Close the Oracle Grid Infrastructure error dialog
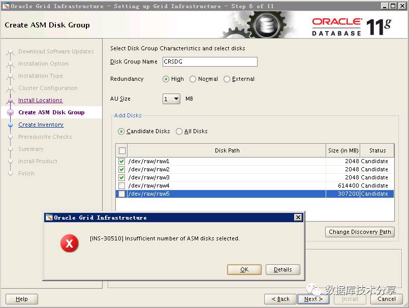Viewport: 409px width, 308px height. tap(298, 218)
